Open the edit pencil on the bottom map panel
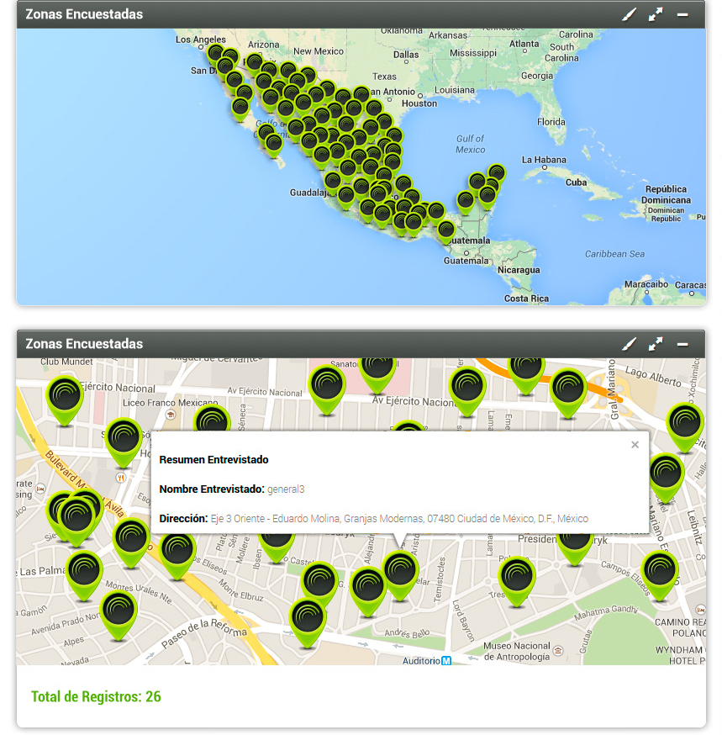Image resolution: width=722 pixels, height=735 pixels. (630, 344)
